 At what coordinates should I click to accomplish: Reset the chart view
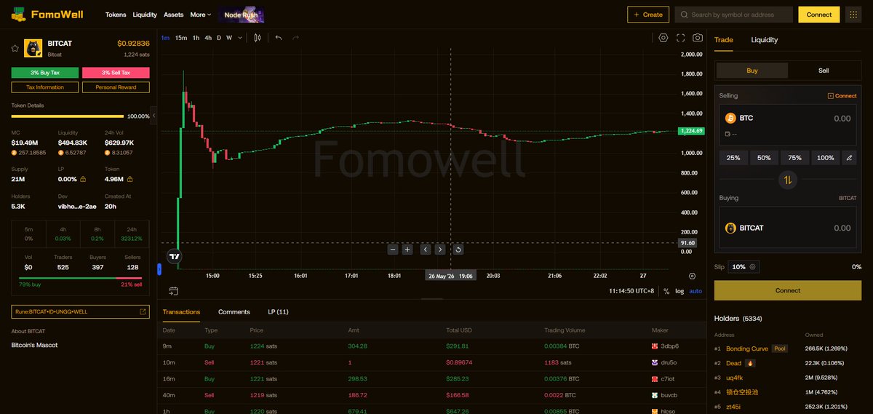(458, 250)
